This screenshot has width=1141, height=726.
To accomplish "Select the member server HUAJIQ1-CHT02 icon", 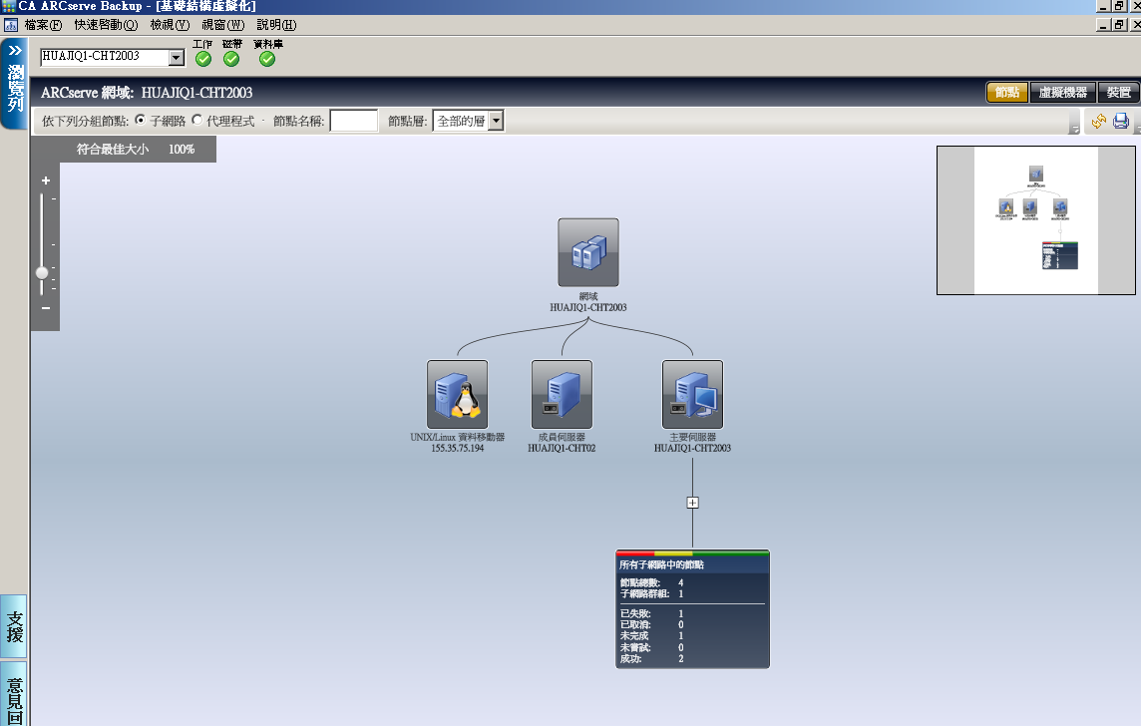I will click(x=562, y=394).
